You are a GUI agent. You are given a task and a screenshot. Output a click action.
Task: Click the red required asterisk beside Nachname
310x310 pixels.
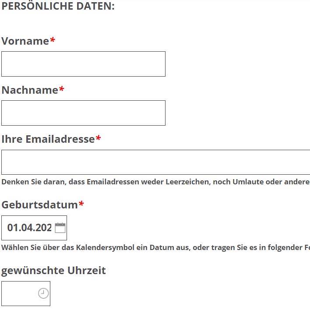pos(62,90)
